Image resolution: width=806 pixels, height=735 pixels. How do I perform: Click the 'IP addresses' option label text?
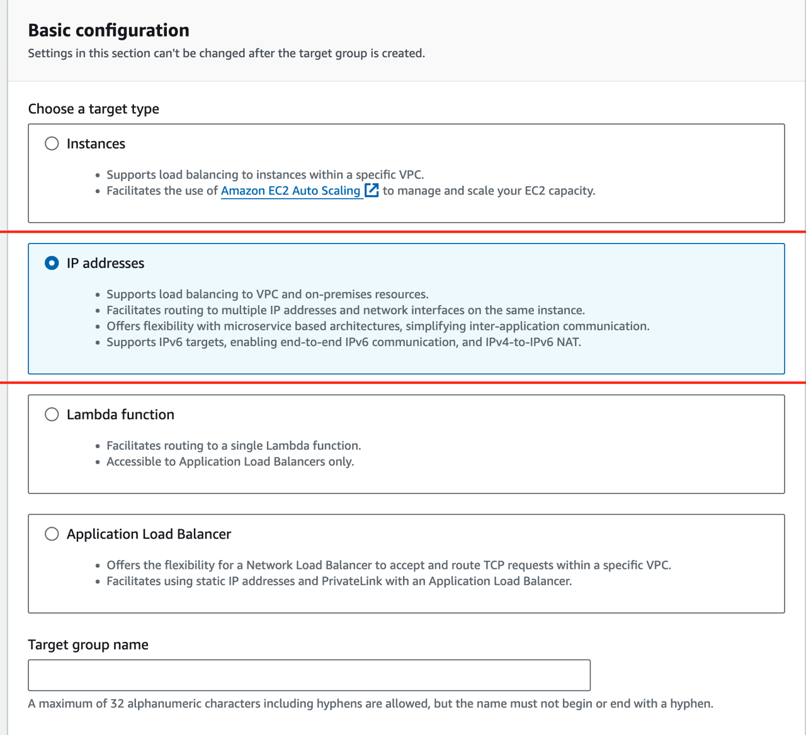point(105,263)
